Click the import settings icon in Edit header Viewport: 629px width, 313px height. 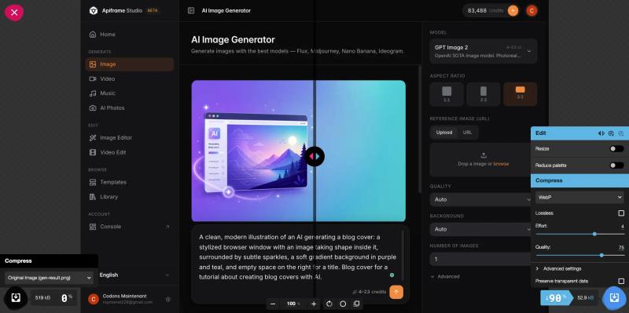611,133
